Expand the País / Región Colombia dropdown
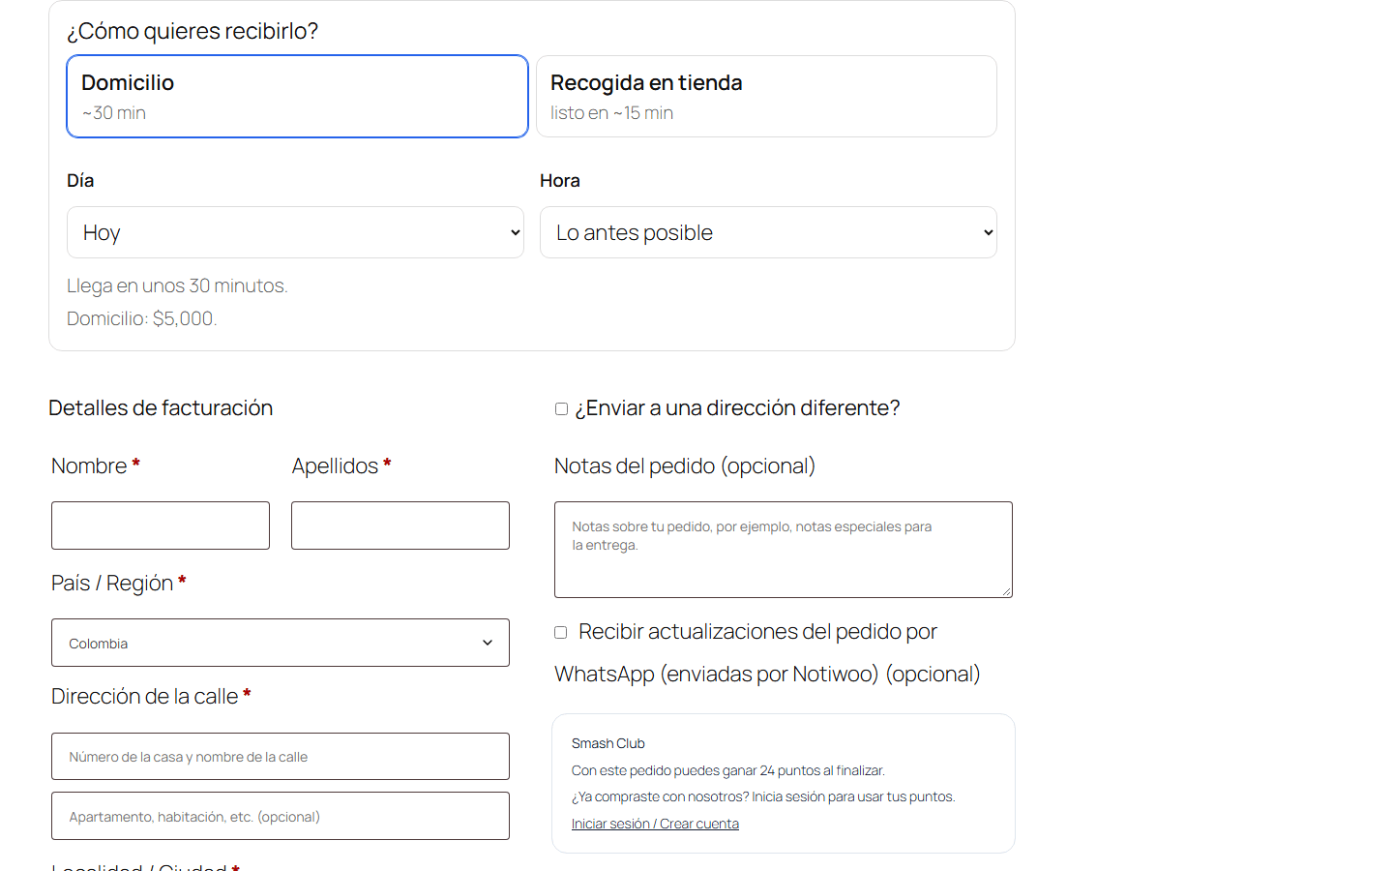1393x871 pixels. click(281, 643)
